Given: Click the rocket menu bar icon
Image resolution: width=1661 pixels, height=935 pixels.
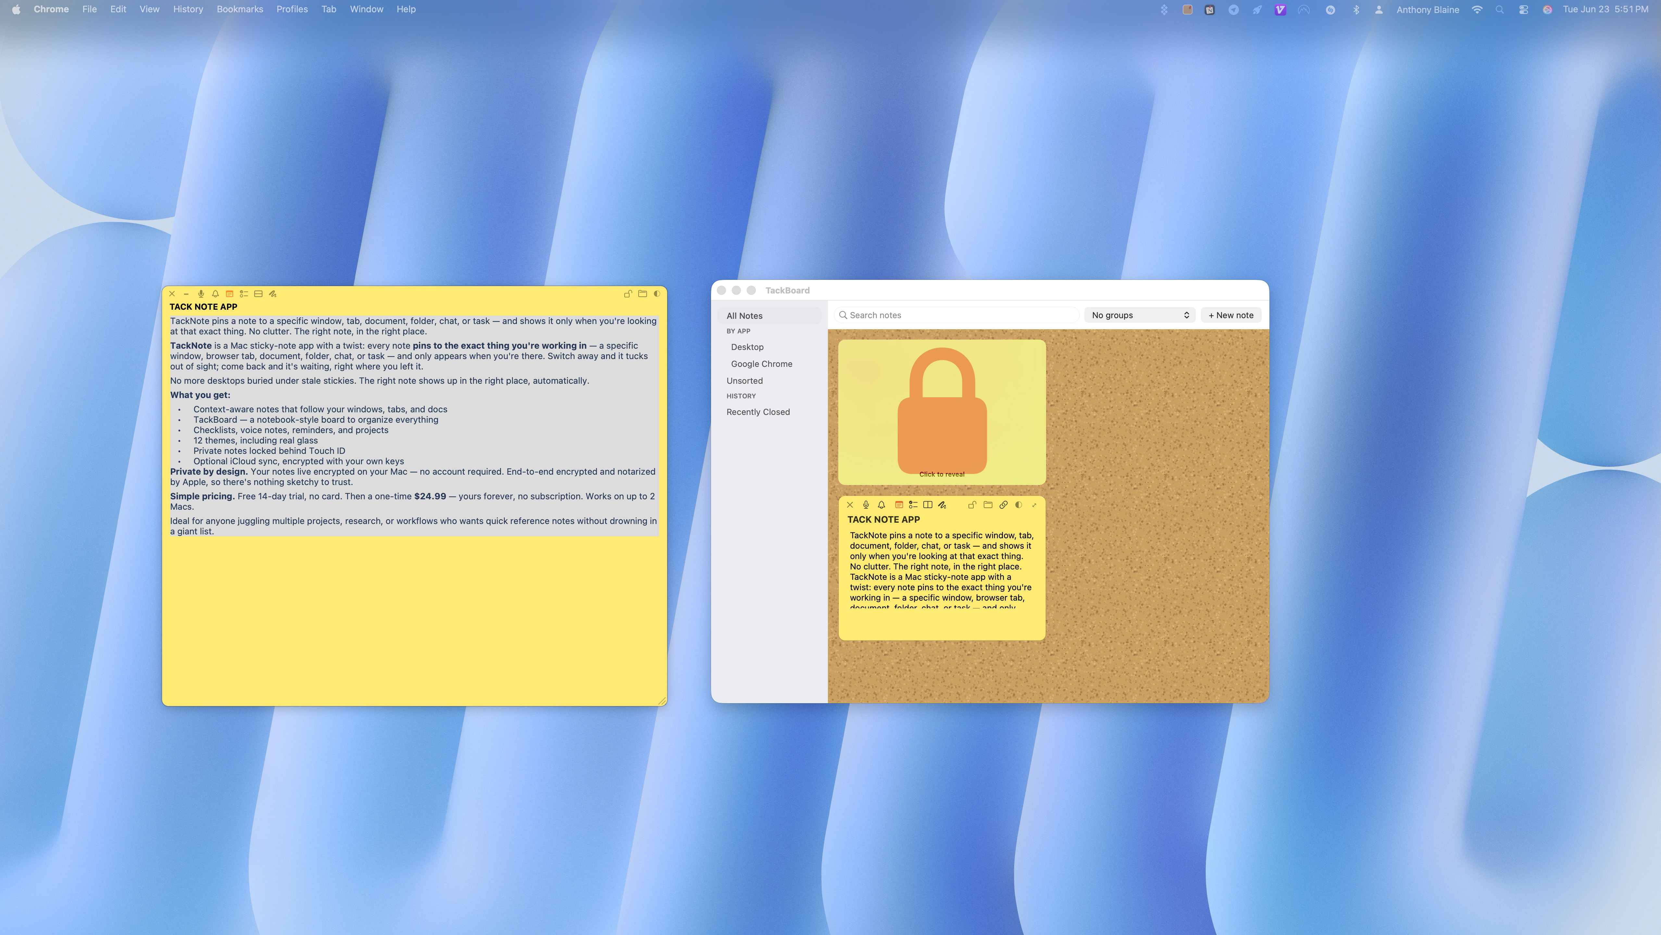Looking at the screenshot, I should tap(1257, 10).
